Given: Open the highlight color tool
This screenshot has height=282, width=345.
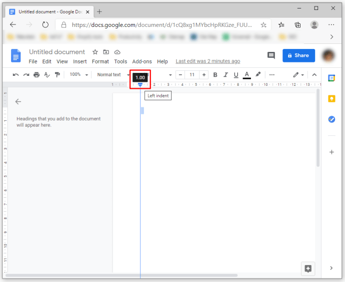Looking at the screenshot, I should (x=258, y=74).
